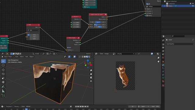Open the viewport View menu
The width and height of the screenshot is (195, 110).
(x=17, y=57)
